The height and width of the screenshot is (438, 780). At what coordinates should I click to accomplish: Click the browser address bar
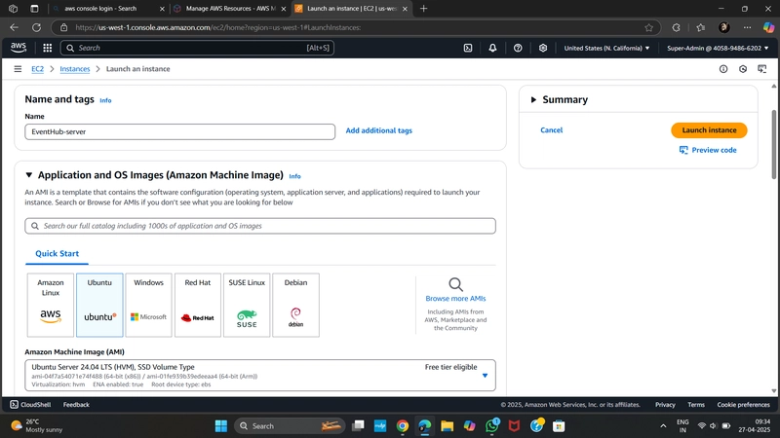coord(356,27)
